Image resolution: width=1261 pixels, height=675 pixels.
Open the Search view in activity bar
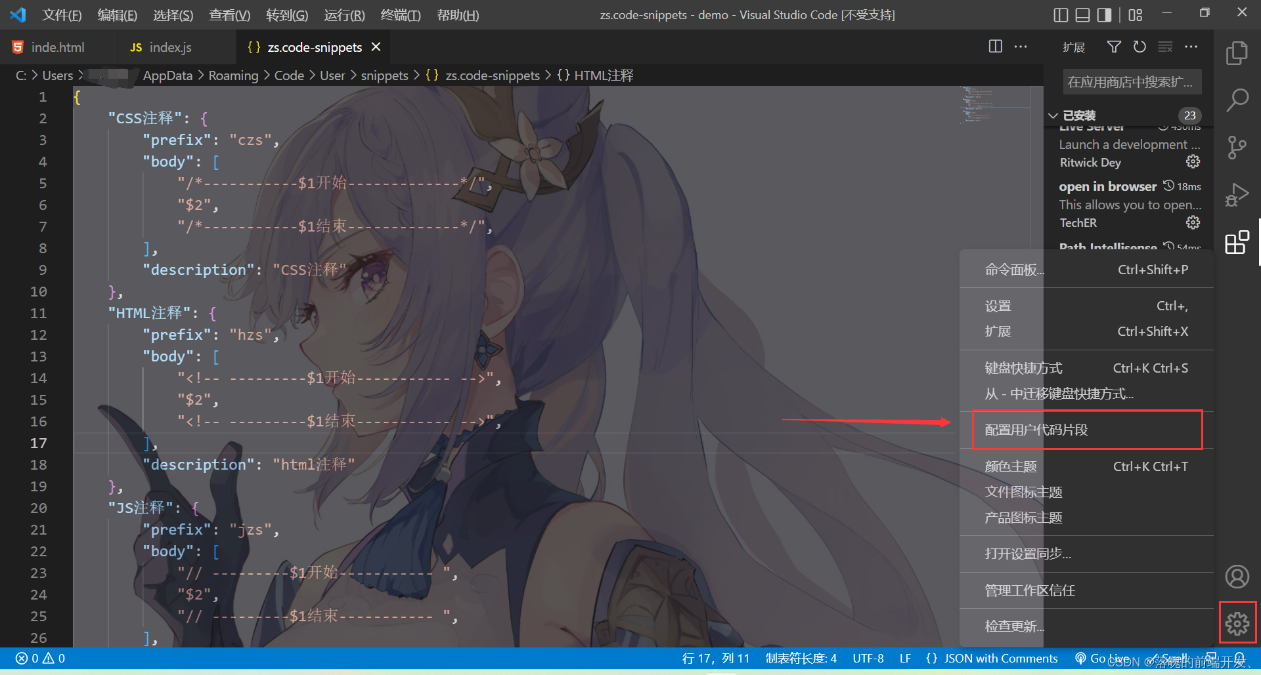[1237, 100]
